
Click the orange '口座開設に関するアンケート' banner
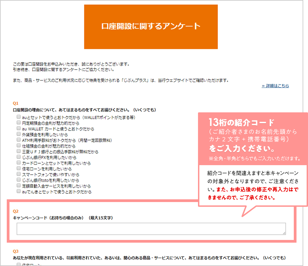[151, 26]
